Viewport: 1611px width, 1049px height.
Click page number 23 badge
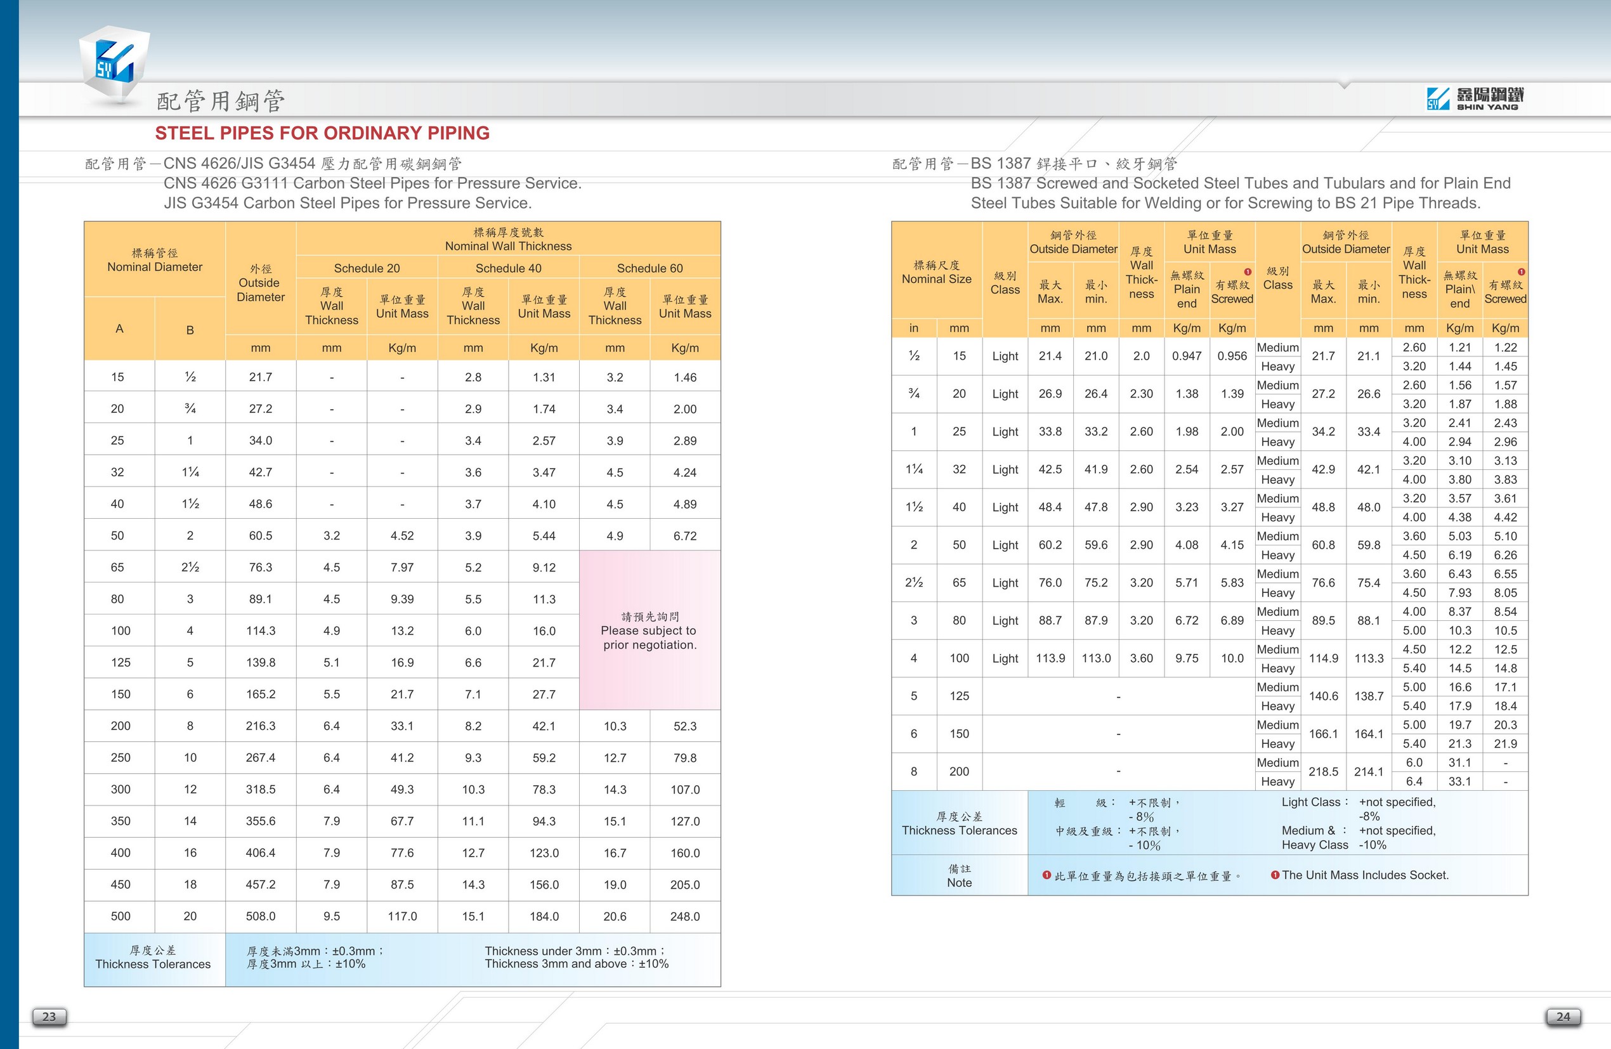(x=49, y=1017)
